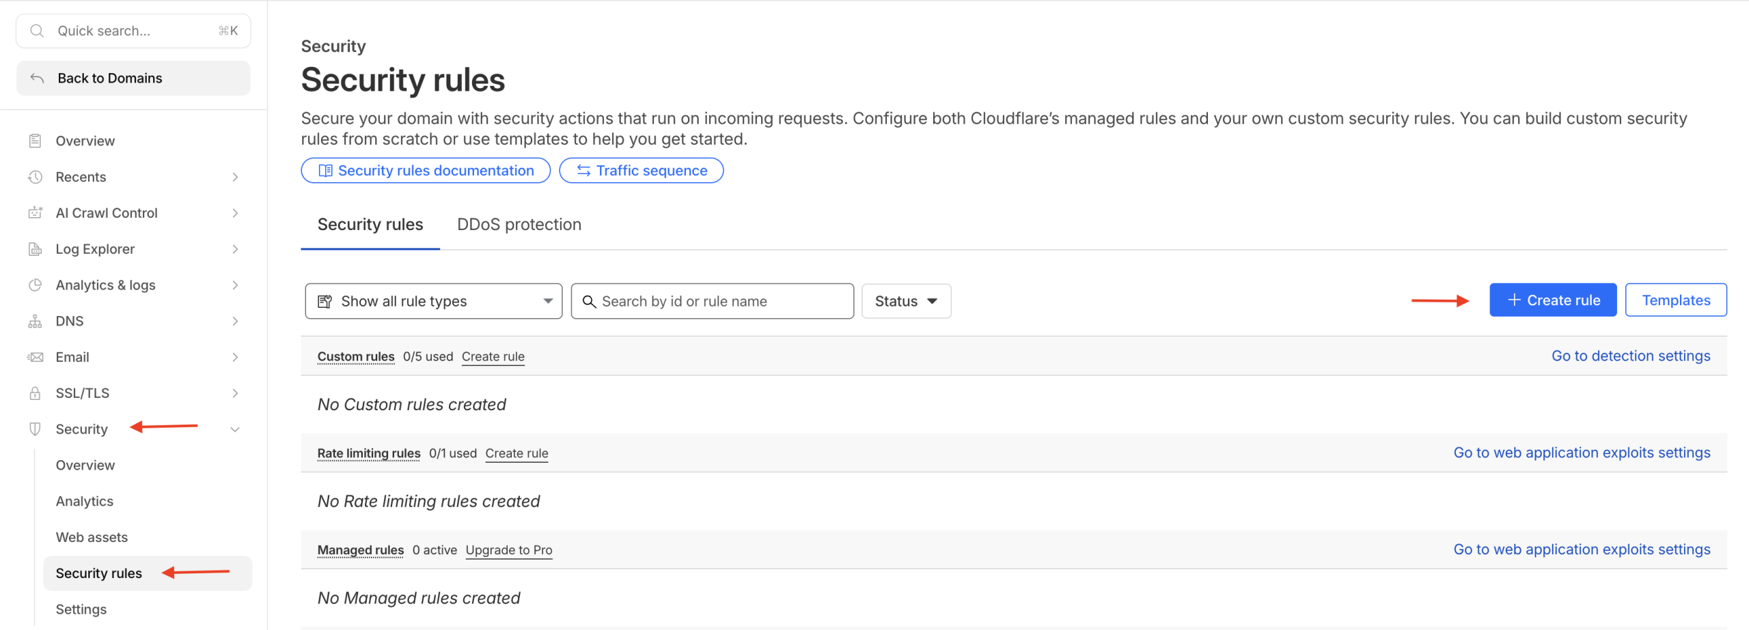The width and height of the screenshot is (1749, 630).
Task: Open the Status filter dropdown
Action: [x=906, y=301]
